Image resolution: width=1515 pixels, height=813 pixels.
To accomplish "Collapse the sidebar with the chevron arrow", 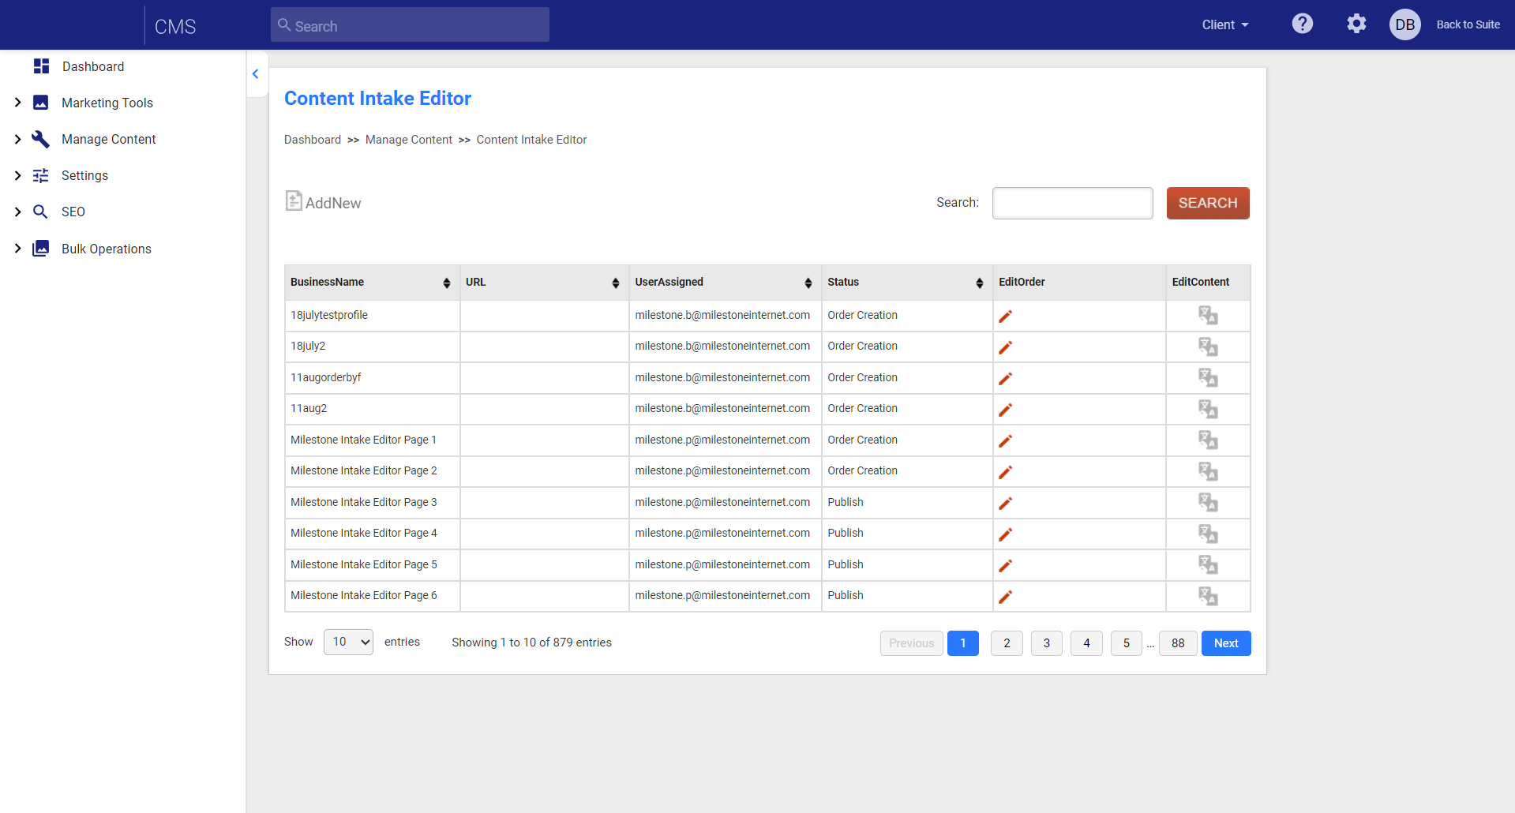I will (255, 73).
